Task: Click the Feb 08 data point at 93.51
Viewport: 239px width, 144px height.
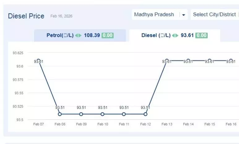Action: [x=60, y=114]
